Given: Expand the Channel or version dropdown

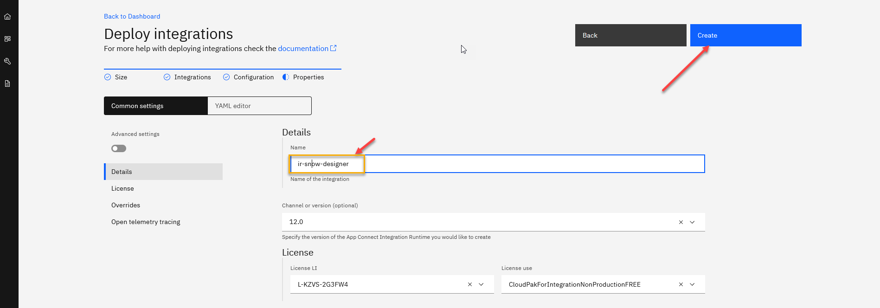Looking at the screenshot, I should click(x=692, y=222).
